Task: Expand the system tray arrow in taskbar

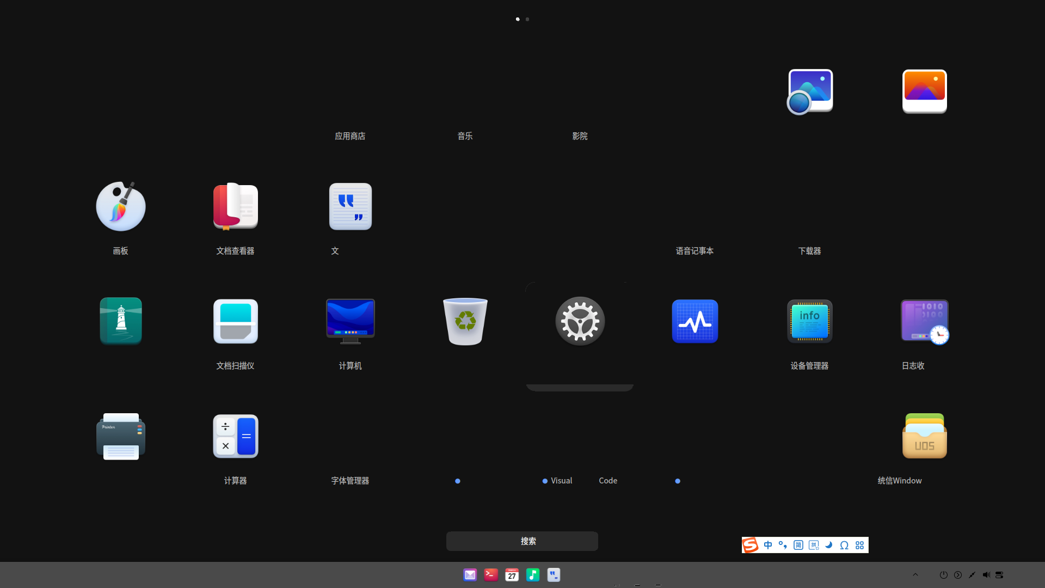Action: coord(915,575)
